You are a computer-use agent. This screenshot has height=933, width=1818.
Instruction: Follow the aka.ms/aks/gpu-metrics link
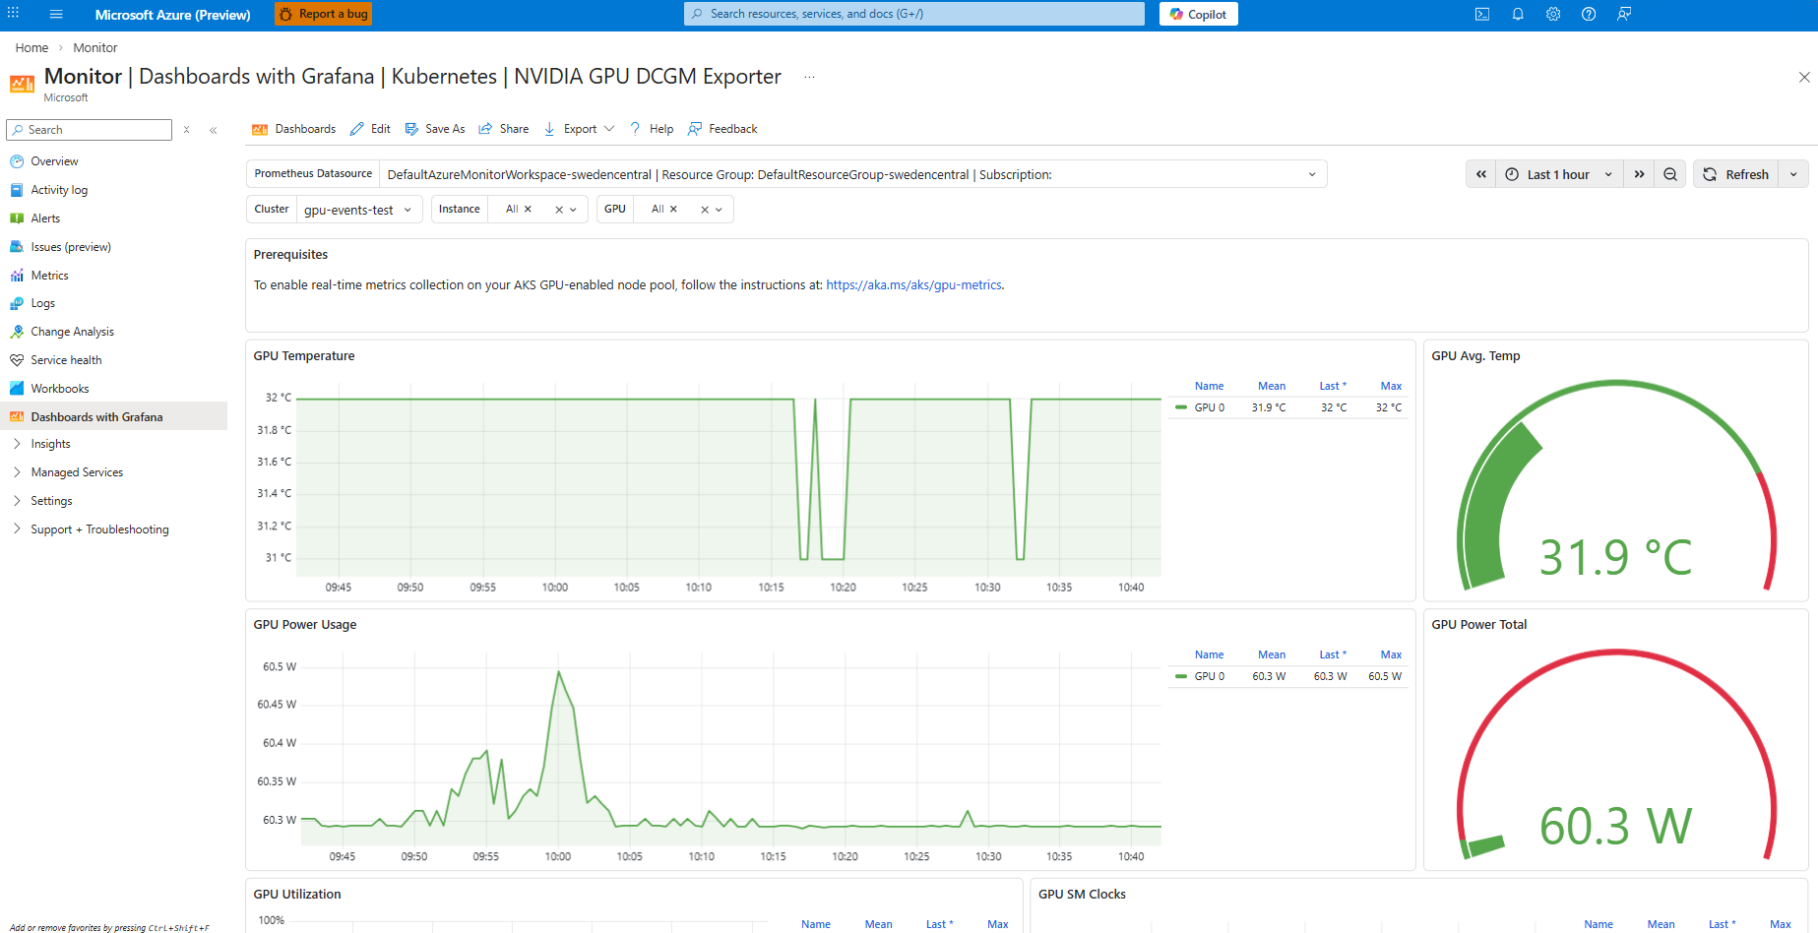(913, 285)
